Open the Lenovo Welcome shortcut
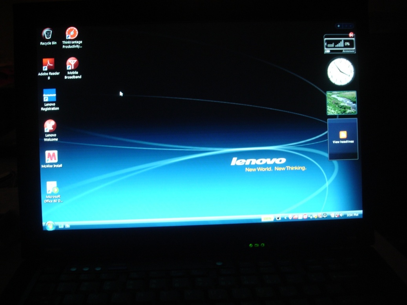The height and width of the screenshot is (305, 407). click(x=50, y=131)
